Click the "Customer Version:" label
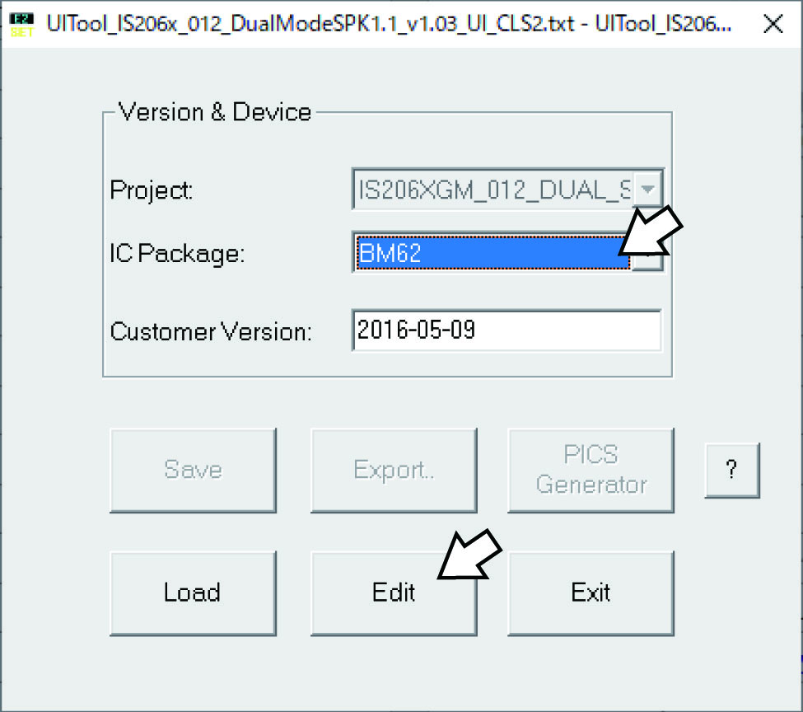The image size is (803, 712). pyautogui.click(x=211, y=331)
